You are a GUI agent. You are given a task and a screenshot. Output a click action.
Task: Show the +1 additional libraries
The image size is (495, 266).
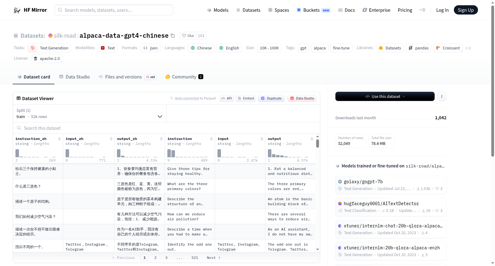tap(468, 48)
